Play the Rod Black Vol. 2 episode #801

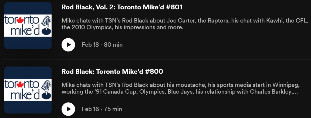tap(68, 45)
